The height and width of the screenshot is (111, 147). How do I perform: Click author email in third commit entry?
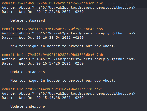pos(86,59)
